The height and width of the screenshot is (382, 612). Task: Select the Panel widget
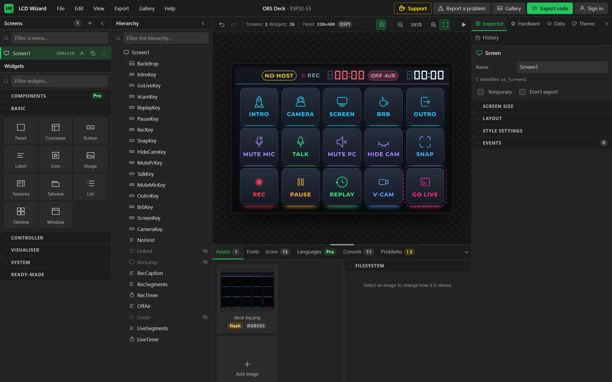pos(21,132)
